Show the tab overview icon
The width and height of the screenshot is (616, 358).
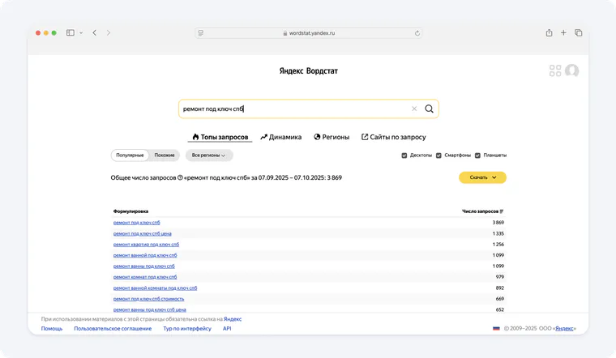click(x=578, y=33)
